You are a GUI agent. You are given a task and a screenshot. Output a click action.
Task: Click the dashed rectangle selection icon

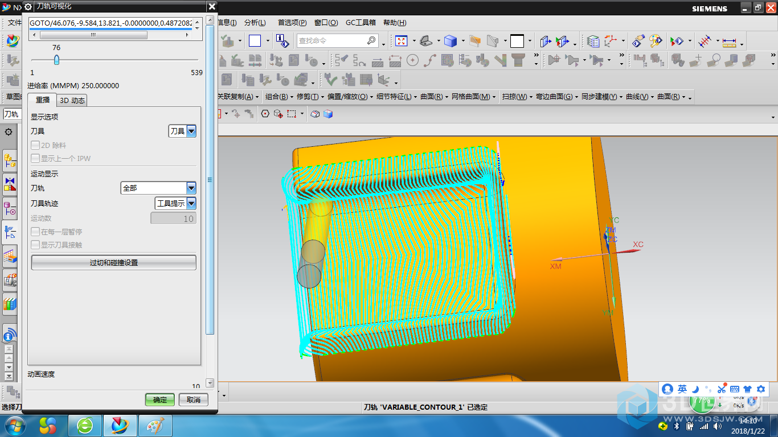[292, 114]
